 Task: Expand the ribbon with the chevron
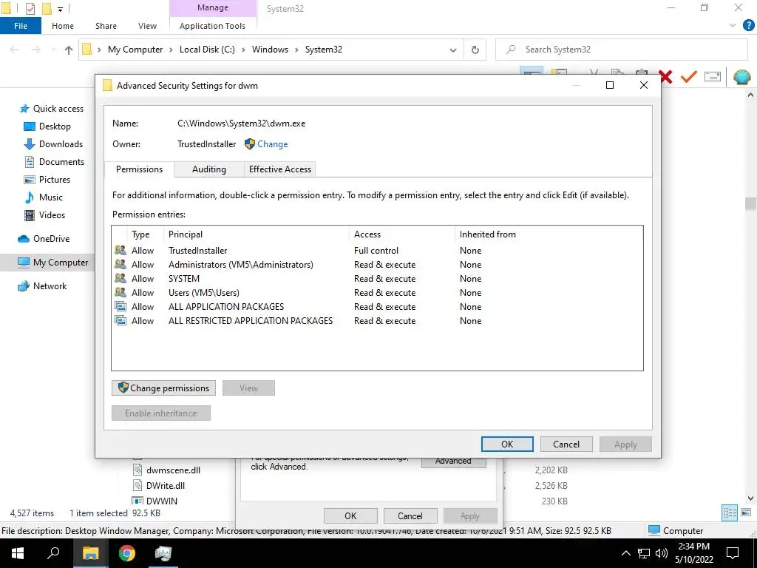[x=733, y=26]
